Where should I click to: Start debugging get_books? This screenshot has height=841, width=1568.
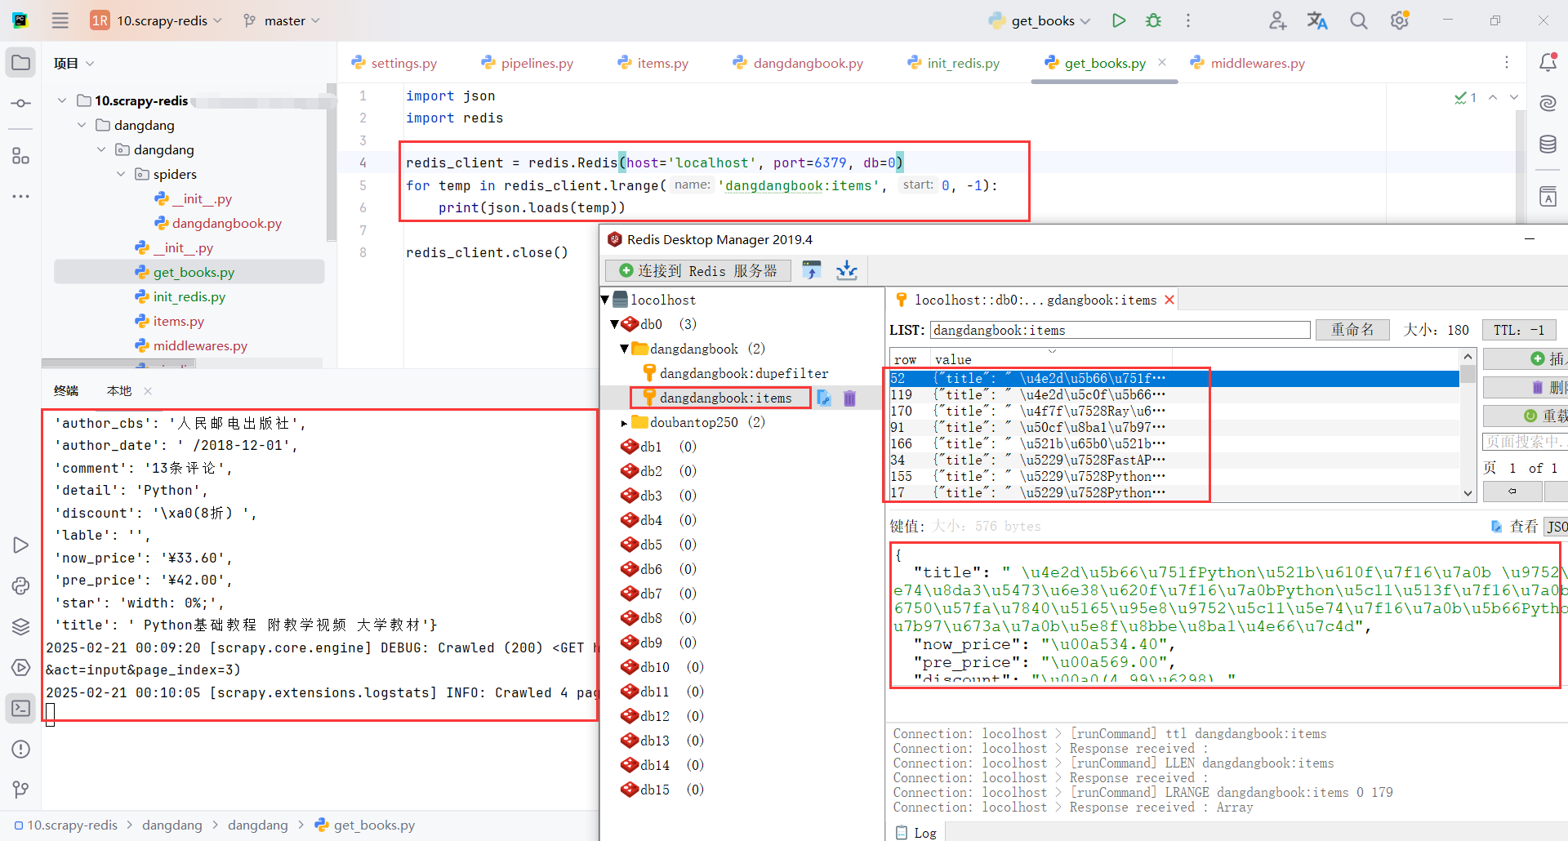tap(1153, 20)
